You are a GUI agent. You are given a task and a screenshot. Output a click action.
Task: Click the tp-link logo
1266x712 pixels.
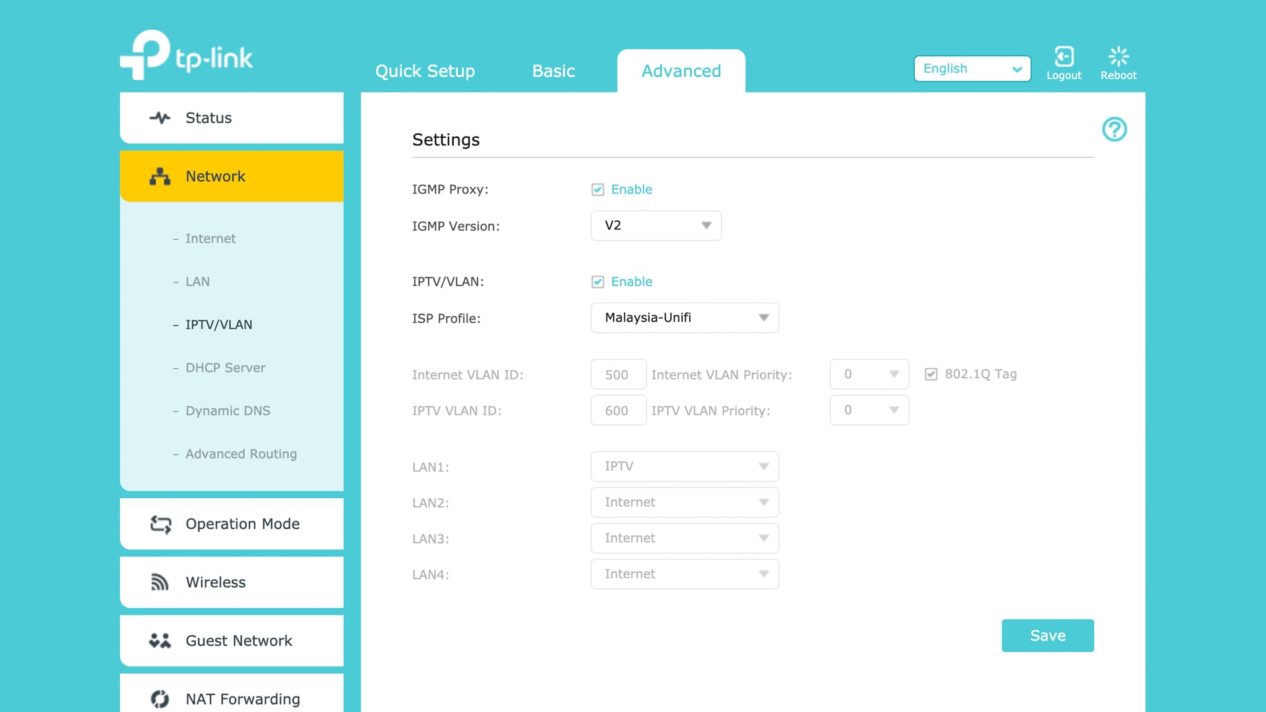point(186,55)
